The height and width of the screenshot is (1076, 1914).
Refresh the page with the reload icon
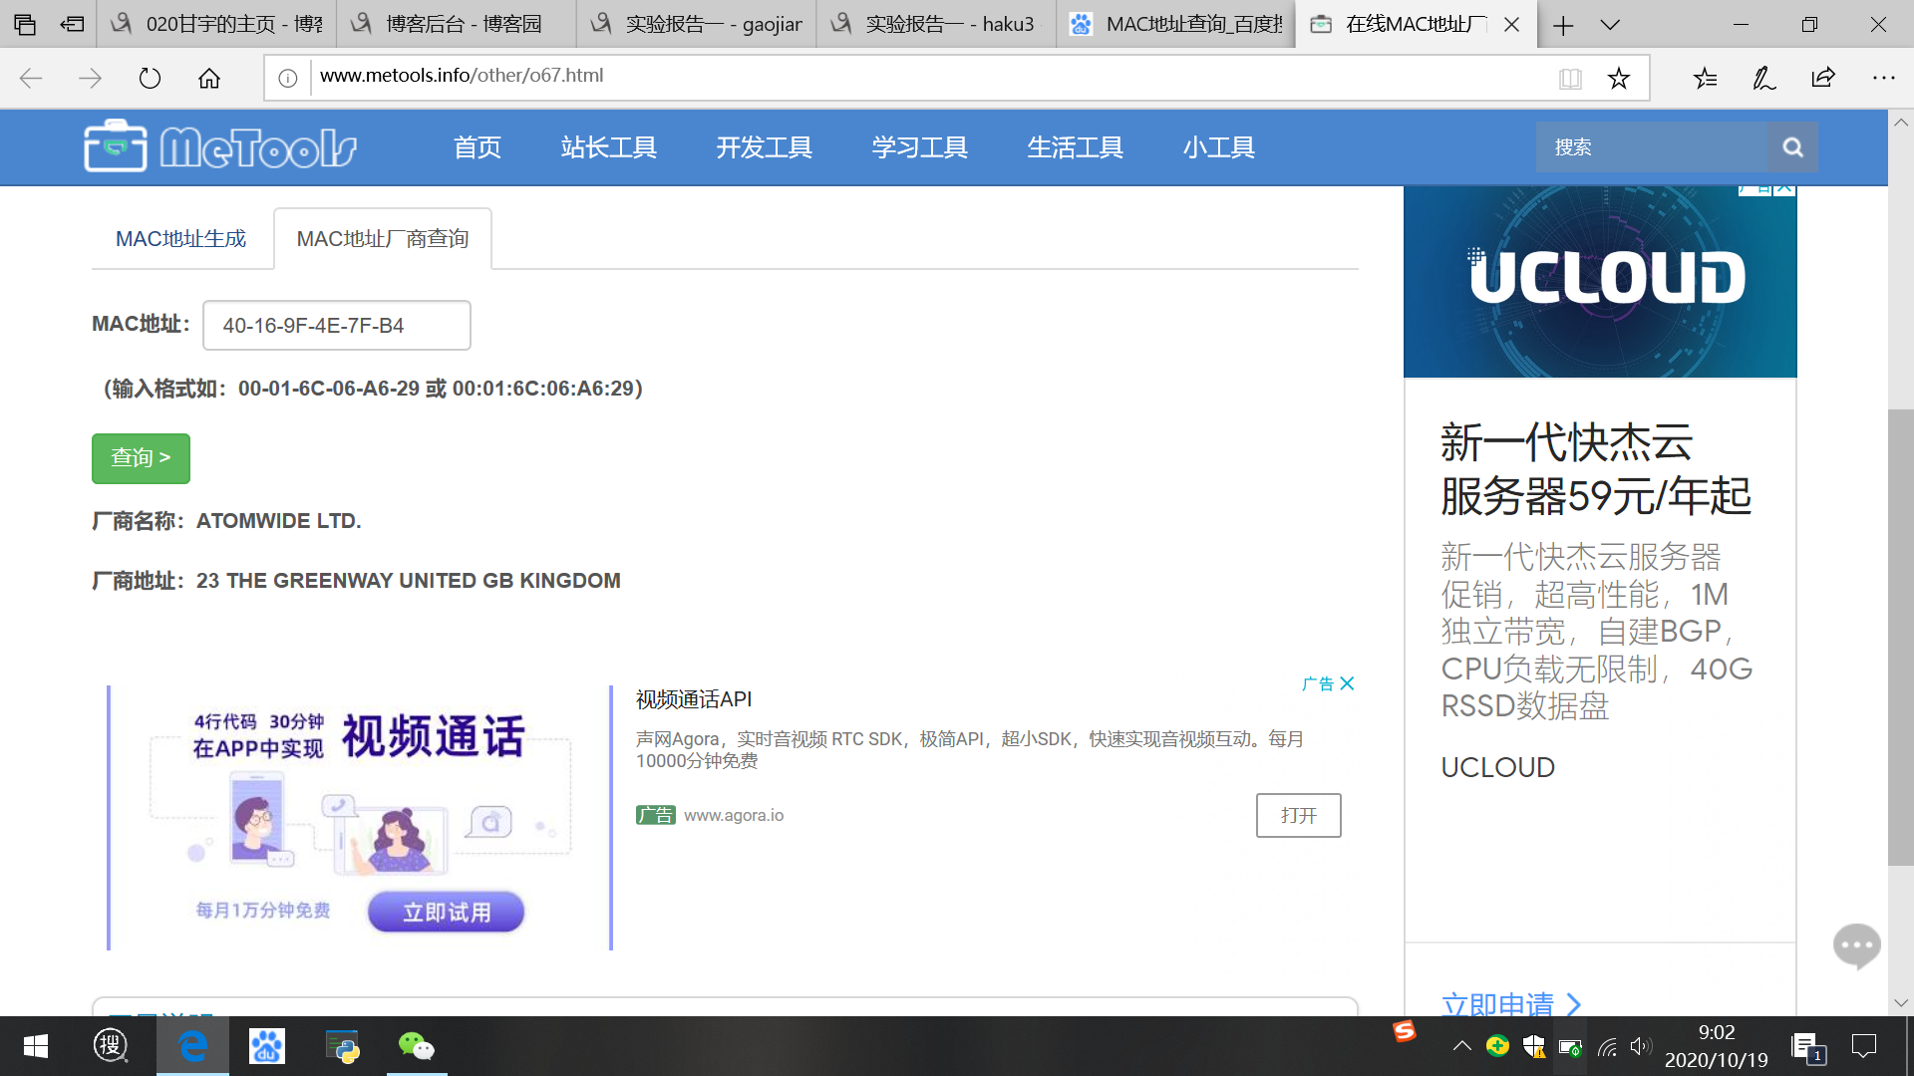click(150, 78)
